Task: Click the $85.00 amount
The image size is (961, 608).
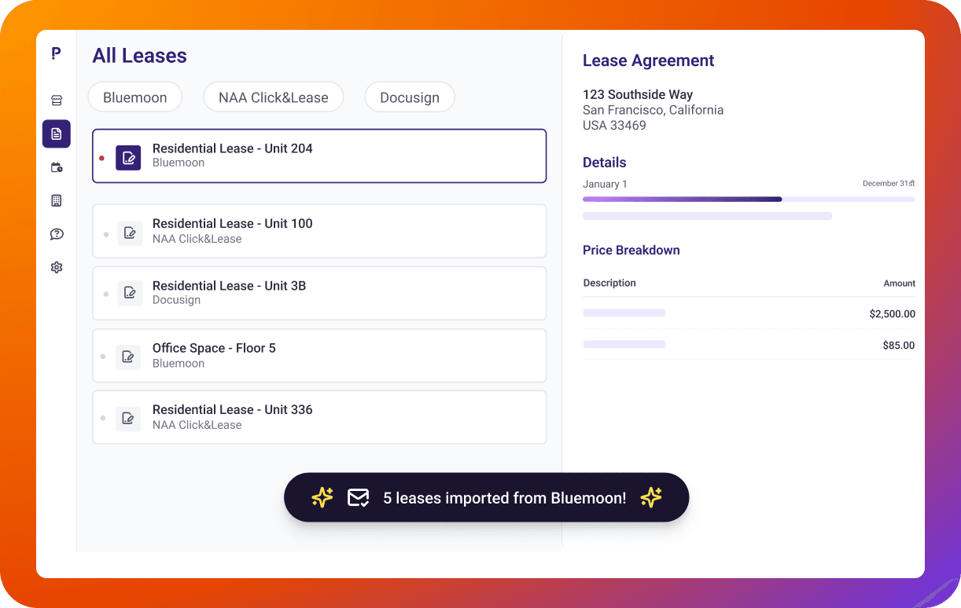Action: coord(899,346)
